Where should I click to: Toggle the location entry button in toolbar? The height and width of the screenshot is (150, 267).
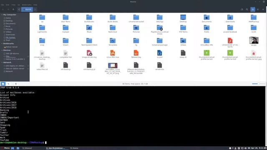pyautogui.click(x=242, y=9)
